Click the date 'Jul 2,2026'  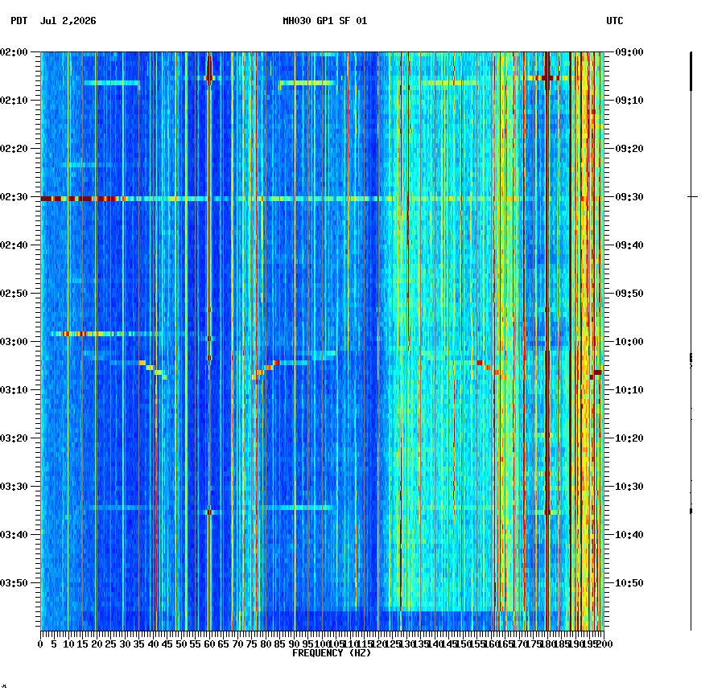(x=68, y=21)
